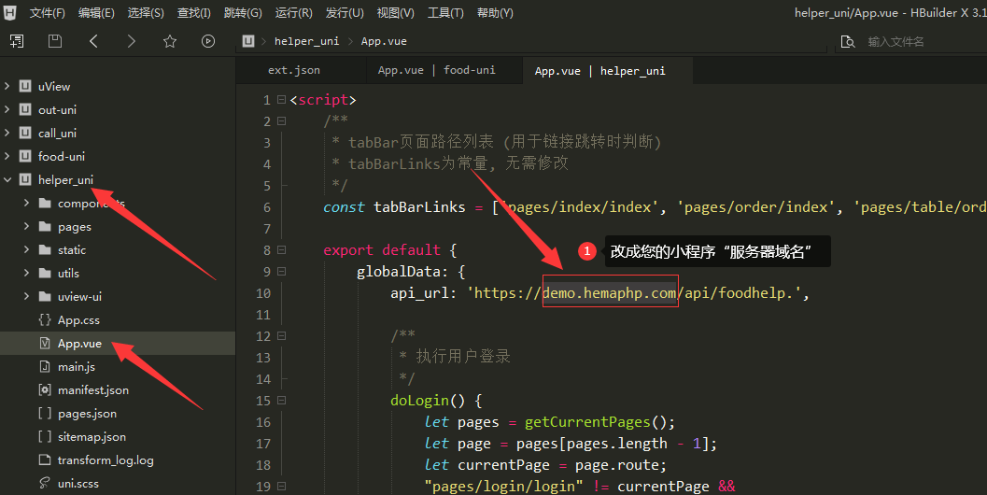Fold the export default block, line 8
The height and width of the screenshot is (495, 987).
coord(281,250)
